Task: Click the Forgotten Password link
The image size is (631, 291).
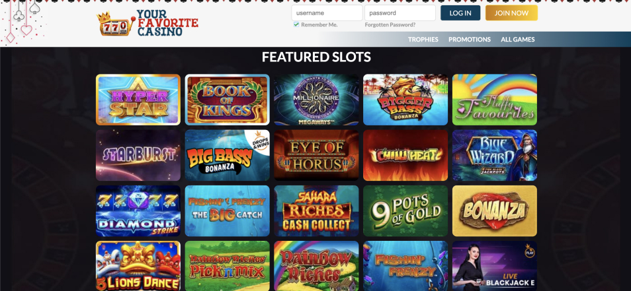Action: tap(390, 24)
